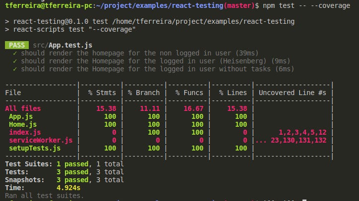The image size is (359, 201).
Task: Click index.js 100 Branch value
Action: coord(154,132)
